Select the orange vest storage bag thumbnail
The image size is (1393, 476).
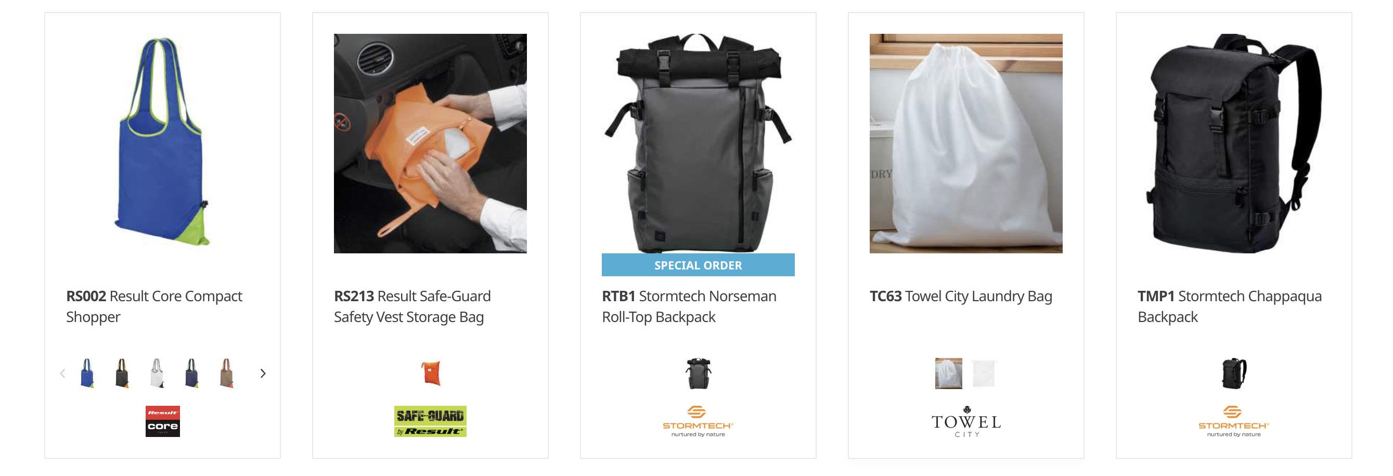[x=431, y=372]
